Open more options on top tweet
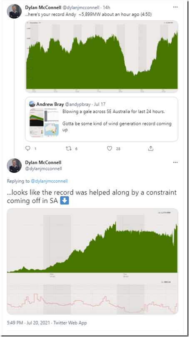189x337 pixels. (x=175, y=7)
